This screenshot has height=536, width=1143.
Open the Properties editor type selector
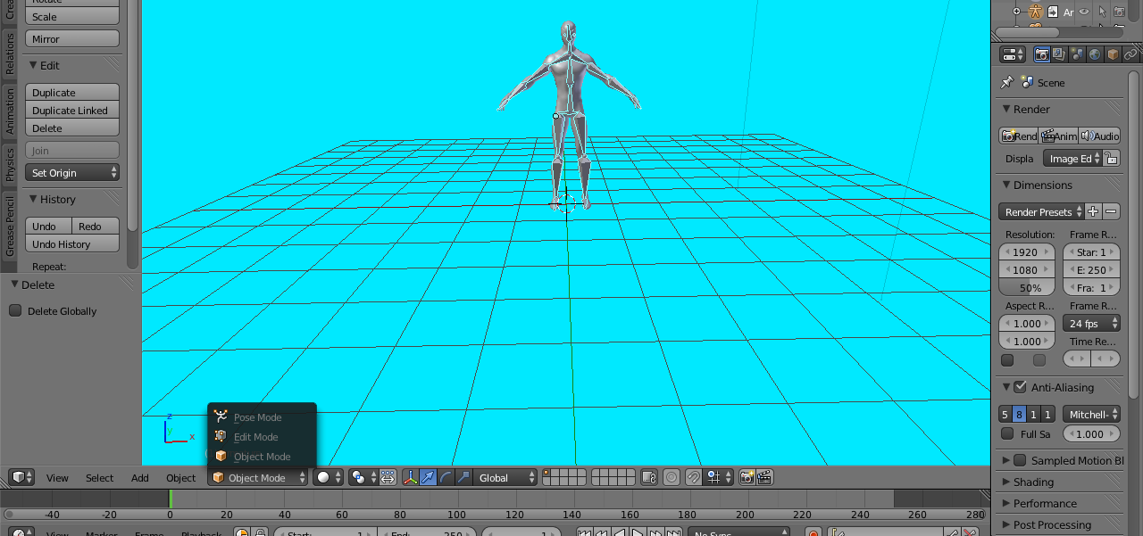point(1014,54)
